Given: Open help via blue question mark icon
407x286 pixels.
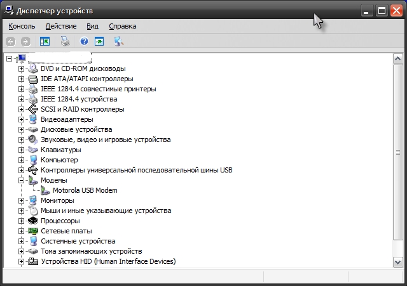Looking at the screenshot, I should 84,41.
